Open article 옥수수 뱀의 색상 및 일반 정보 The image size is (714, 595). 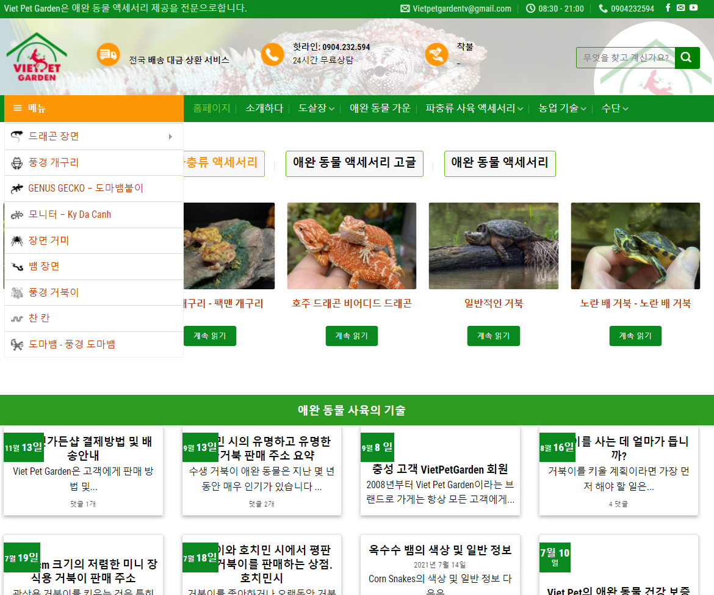pos(440,550)
